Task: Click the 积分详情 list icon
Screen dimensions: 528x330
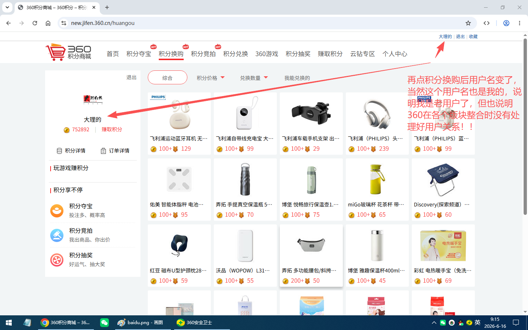Action: [x=59, y=151]
